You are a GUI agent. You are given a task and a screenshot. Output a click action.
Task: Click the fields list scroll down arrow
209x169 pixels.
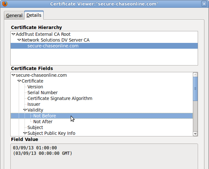[x=195, y=134]
